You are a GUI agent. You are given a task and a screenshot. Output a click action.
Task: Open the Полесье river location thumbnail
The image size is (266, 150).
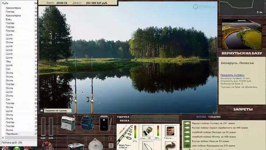click(x=241, y=34)
